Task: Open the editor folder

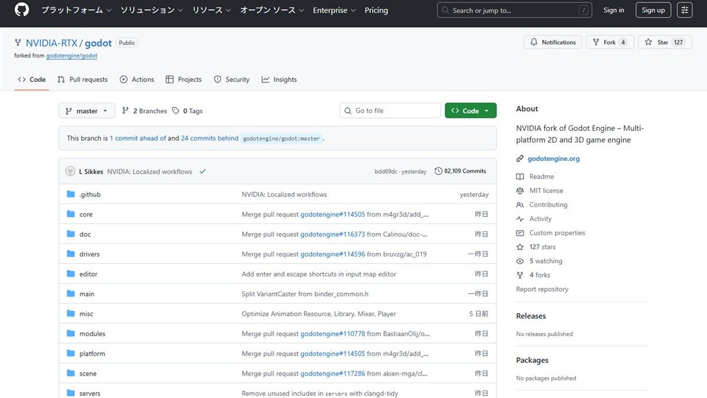Action: (88, 274)
